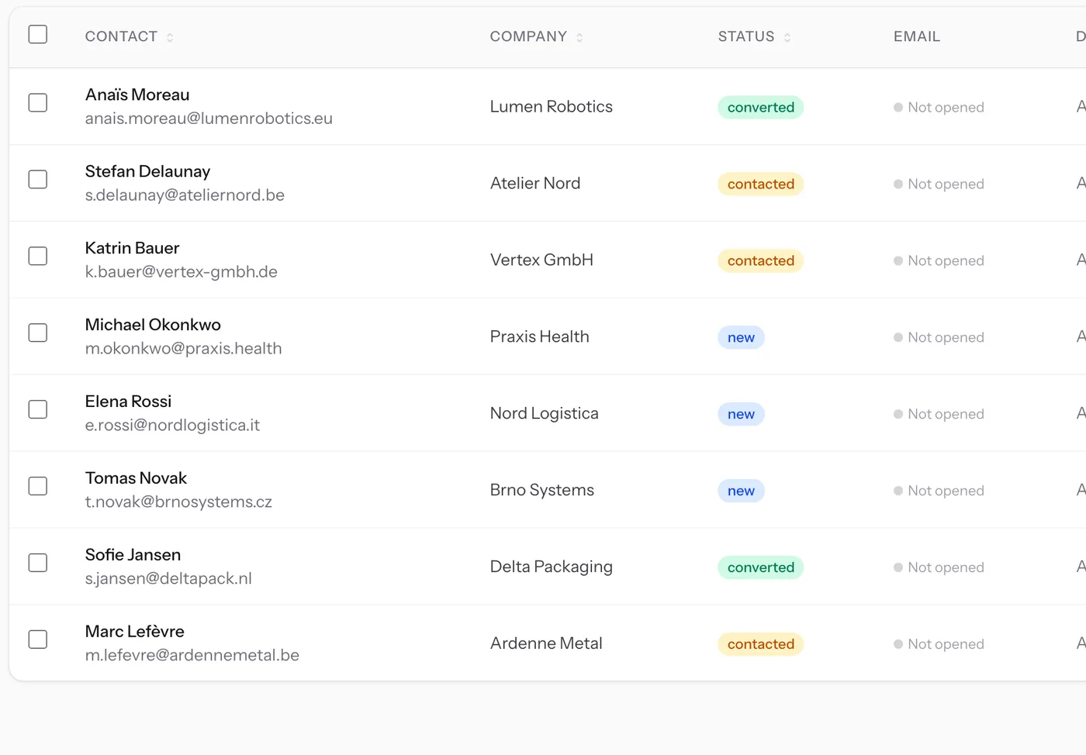Open contact Michael Okonkwo

coord(153,325)
